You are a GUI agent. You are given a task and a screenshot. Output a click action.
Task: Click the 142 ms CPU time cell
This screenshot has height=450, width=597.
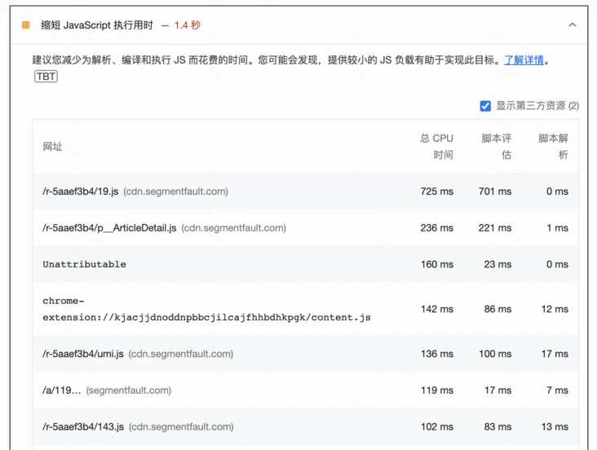pos(436,309)
